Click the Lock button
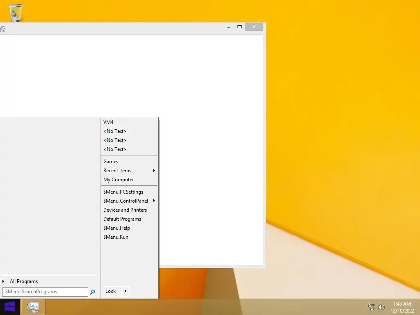 point(112,291)
